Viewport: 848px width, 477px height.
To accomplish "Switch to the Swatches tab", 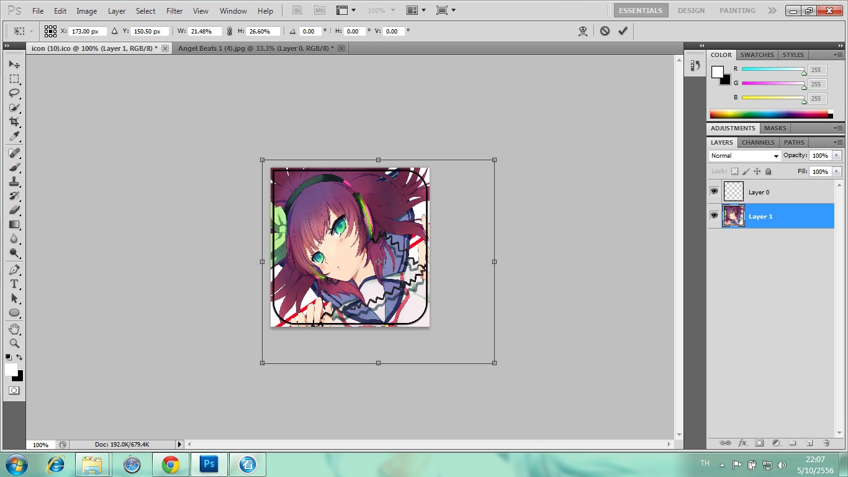I will pos(757,55).
